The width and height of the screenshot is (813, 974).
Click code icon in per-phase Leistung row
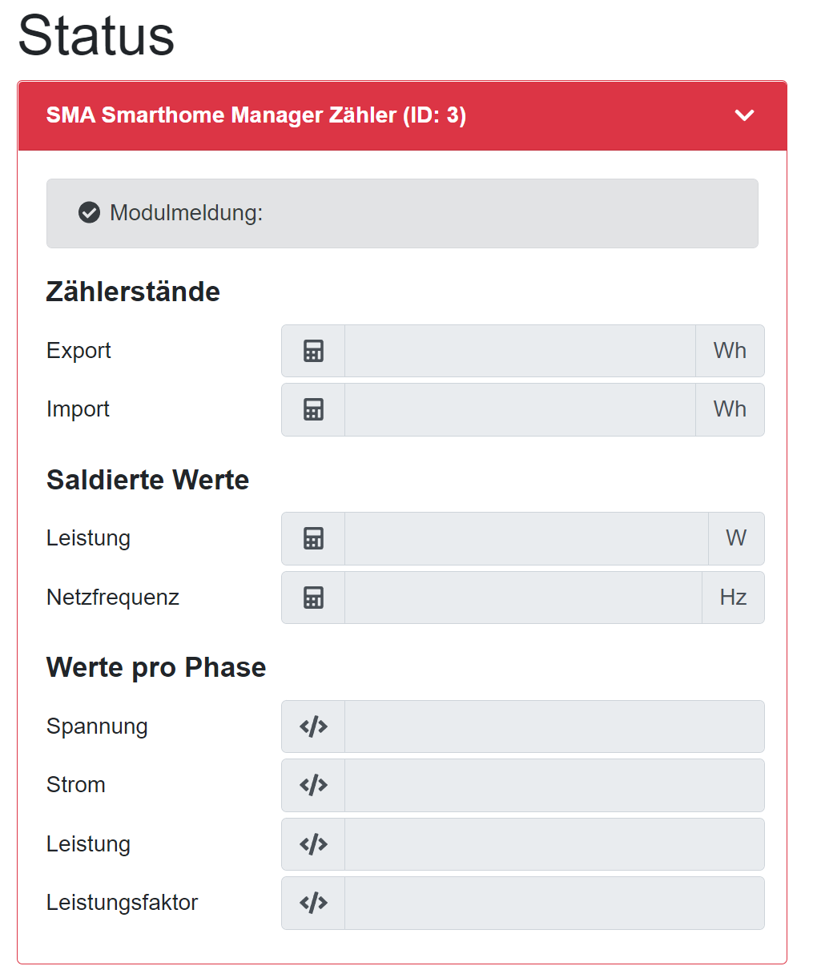pyautogui.click(x=313, y=844)
